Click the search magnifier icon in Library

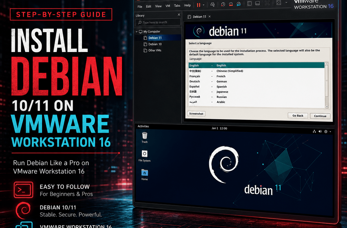[140, 23]
